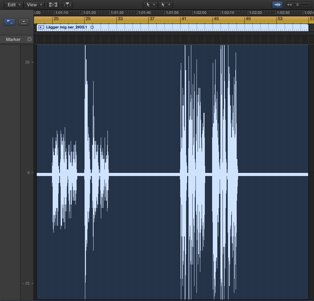Click the global tracks disclosure arrow button
This screenshot has height=301, width=314.
[23, 22]
